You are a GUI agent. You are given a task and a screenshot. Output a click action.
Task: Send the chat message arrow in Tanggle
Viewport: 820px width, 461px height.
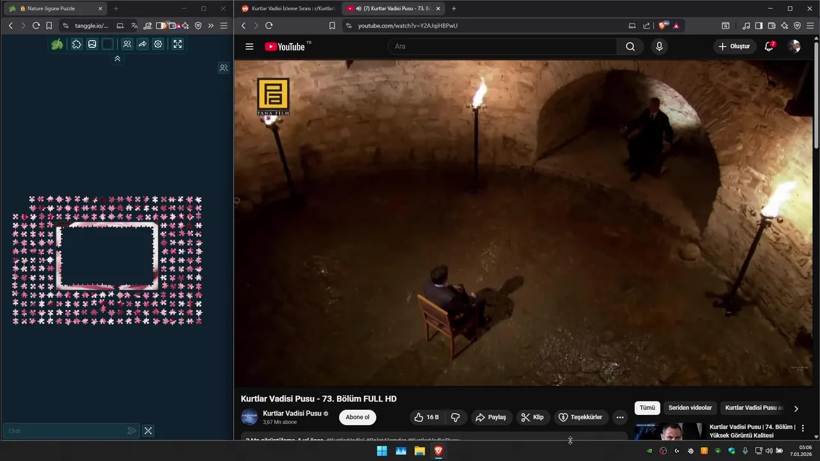[x=131, y=431]
